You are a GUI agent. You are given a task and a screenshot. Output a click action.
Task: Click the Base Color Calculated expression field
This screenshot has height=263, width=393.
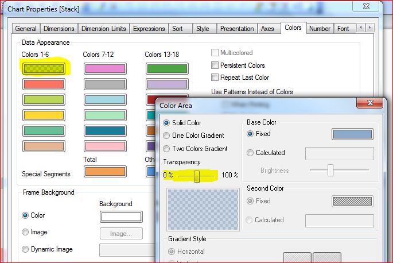coord(340,153)
